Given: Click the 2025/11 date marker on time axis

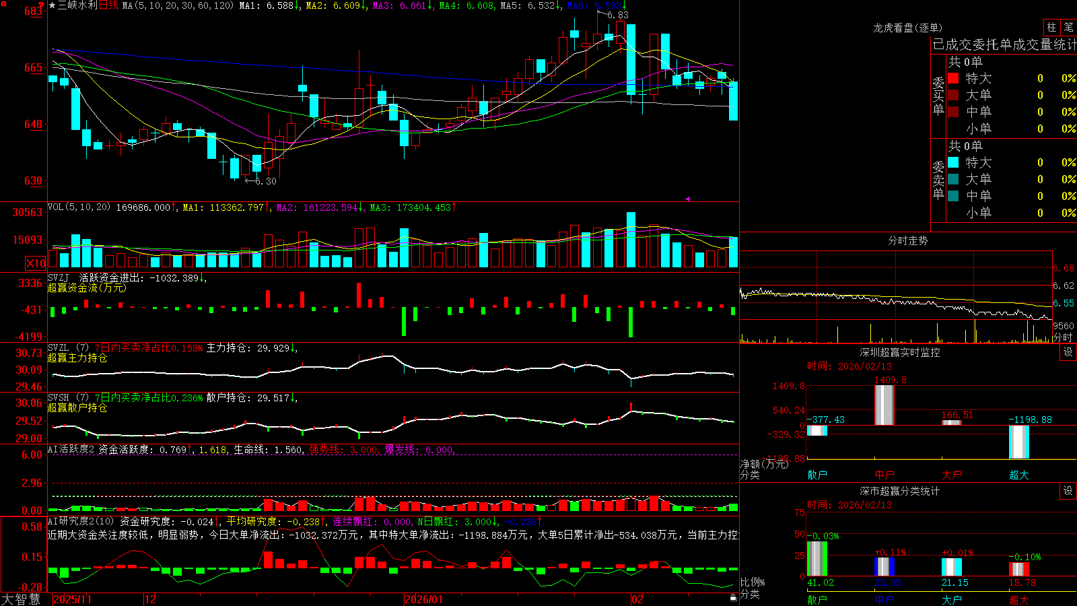Looking at the screenshot, I should click(72, 599).
